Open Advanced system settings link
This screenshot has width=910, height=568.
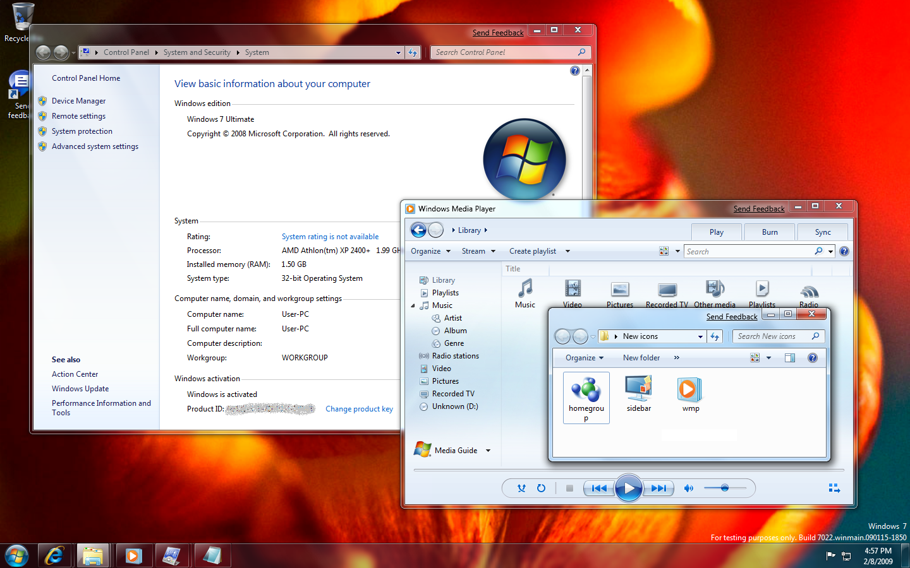[x=95, y=146]
